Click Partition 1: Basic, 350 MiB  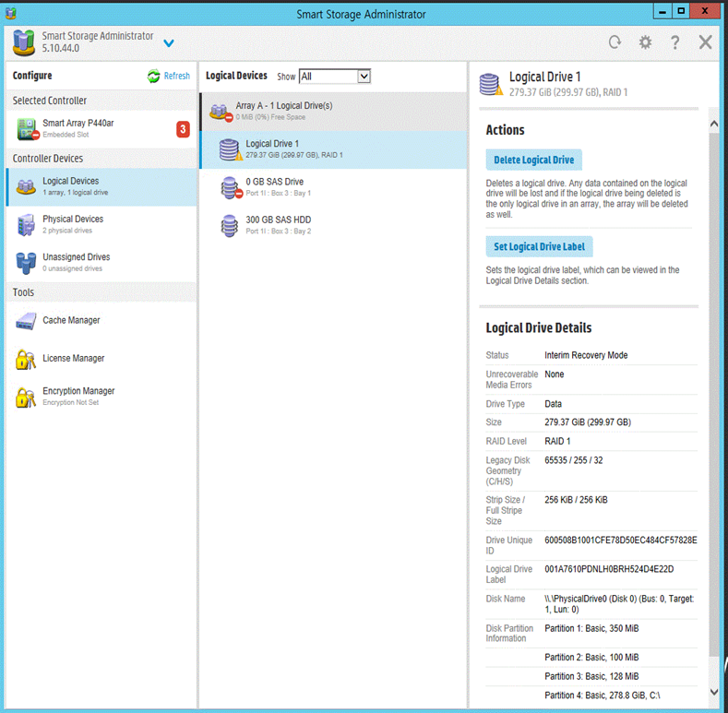[x=591, y=628]
